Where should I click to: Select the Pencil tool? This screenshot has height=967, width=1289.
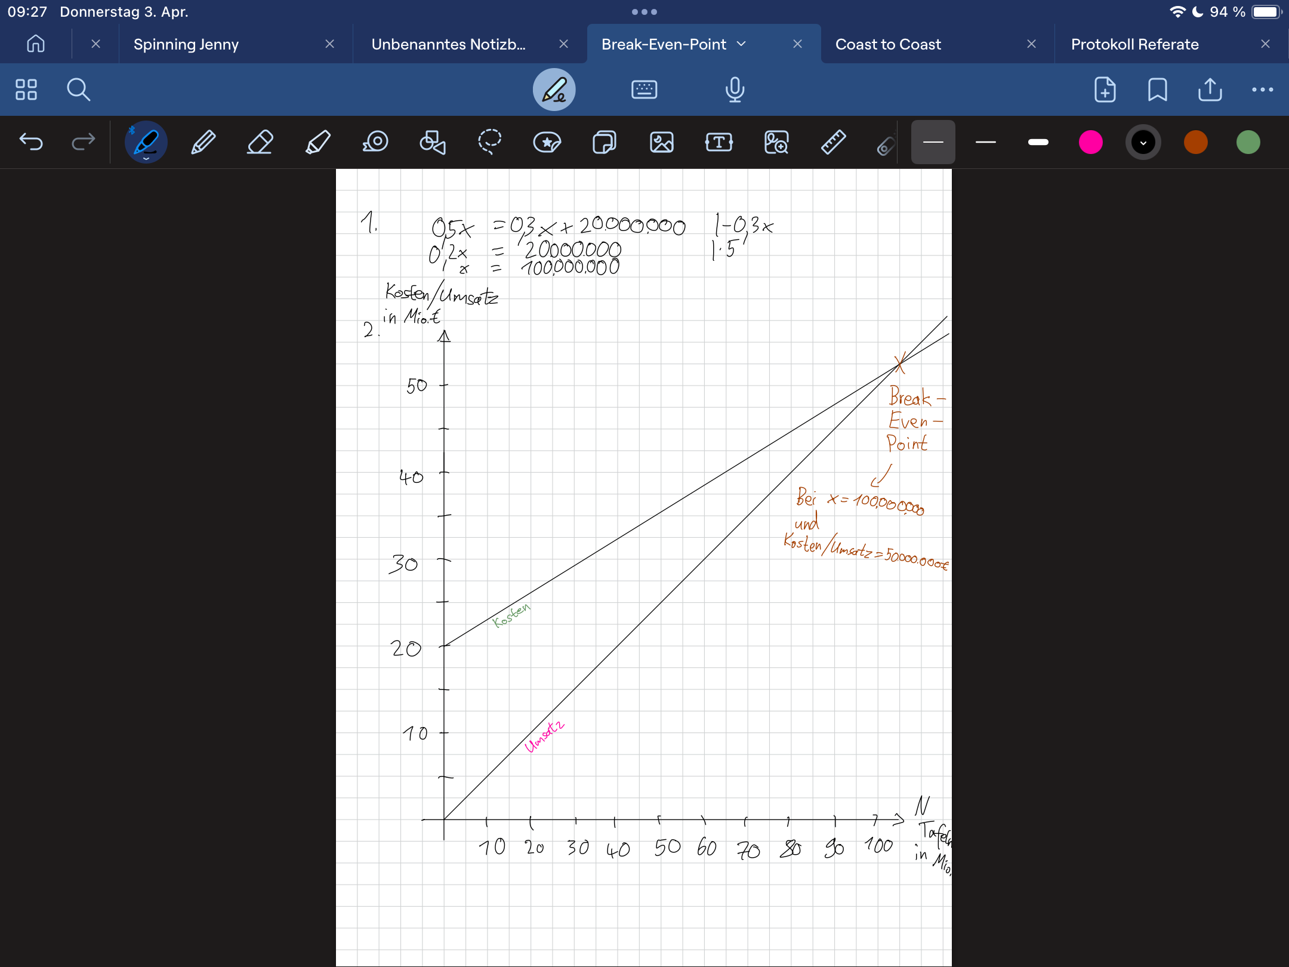[x=203, y=143]
